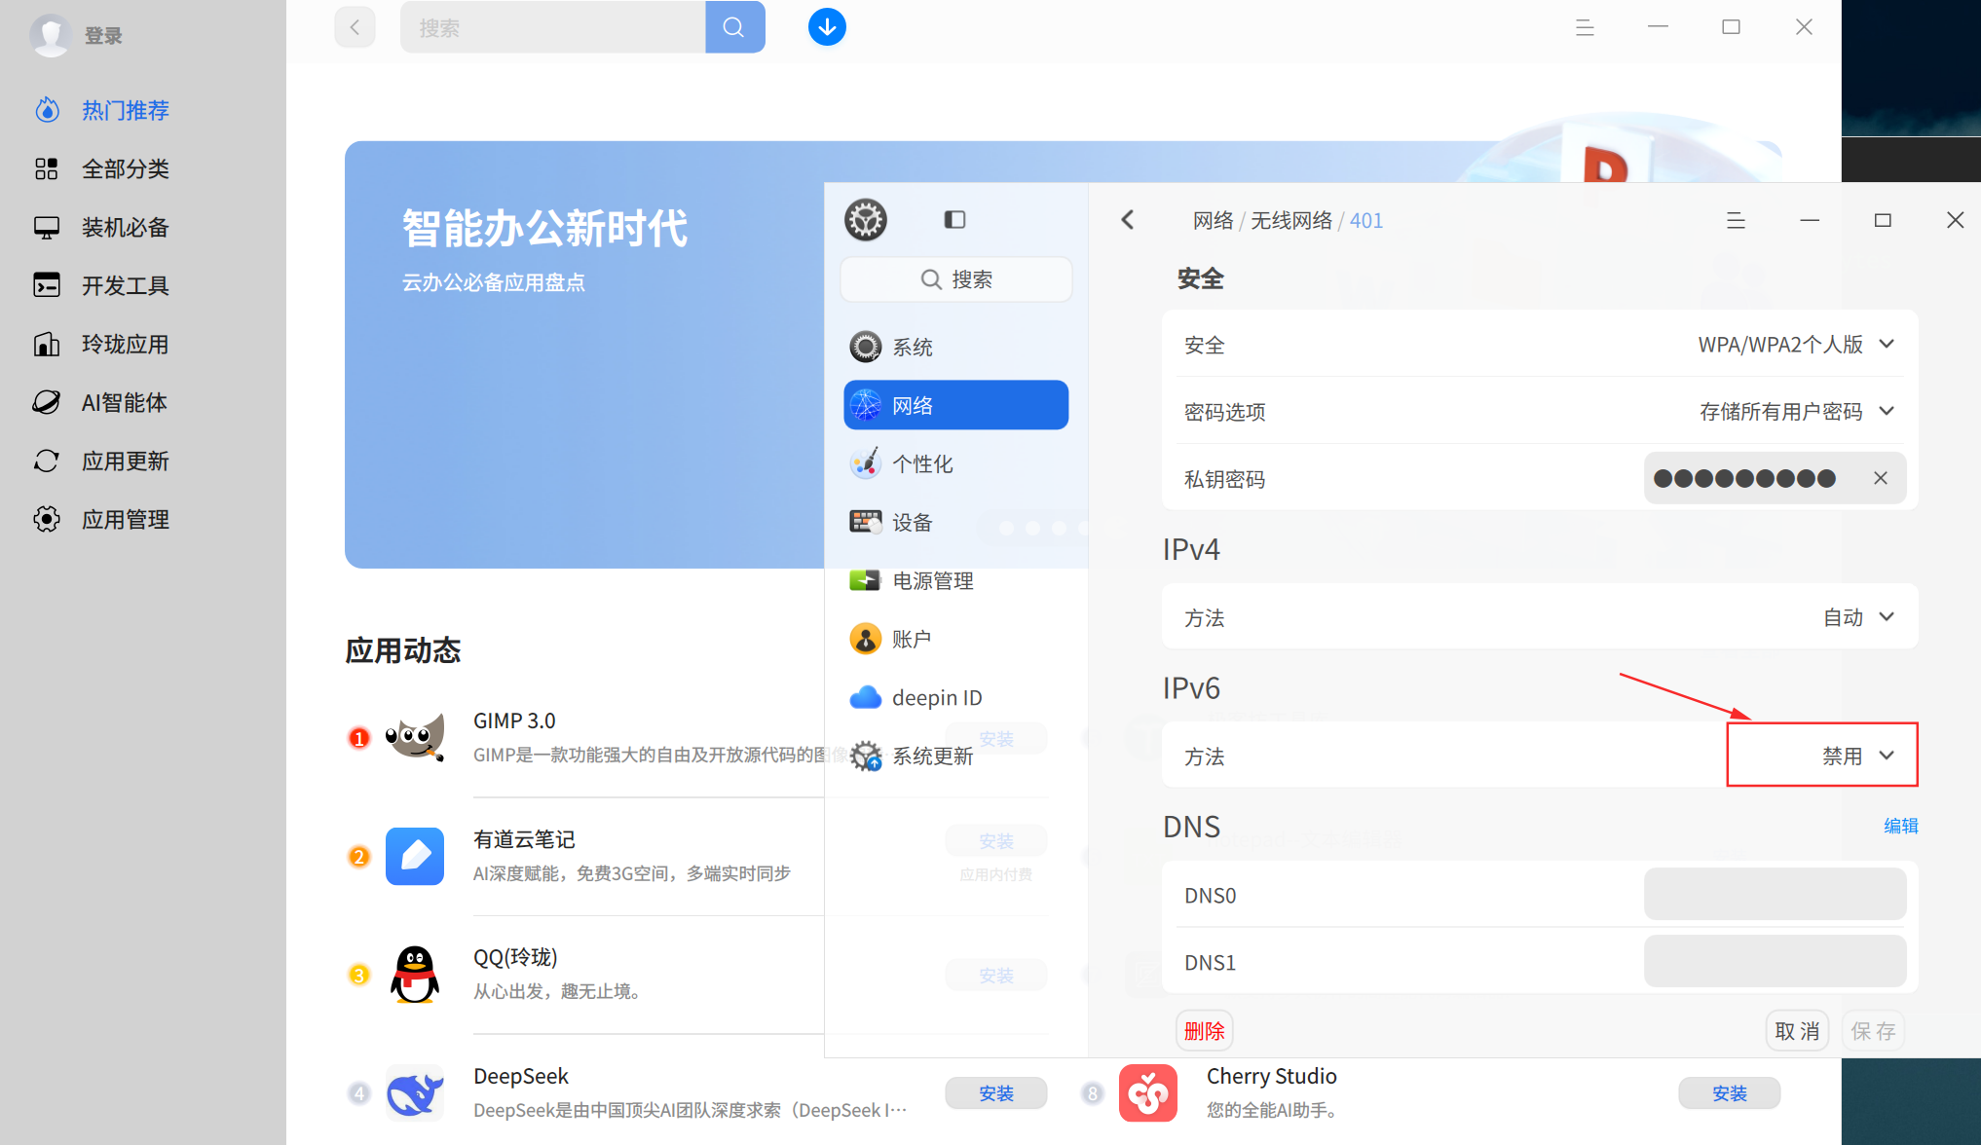Toggle the settings sidebar collapse icon
The width and height of the screenshot is (1981, 1145).
click(x=954, y=220)
